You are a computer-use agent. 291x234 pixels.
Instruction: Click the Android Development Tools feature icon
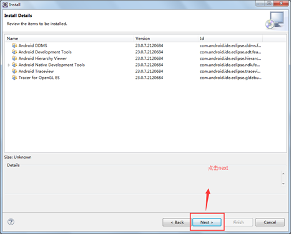click(14, 52)
